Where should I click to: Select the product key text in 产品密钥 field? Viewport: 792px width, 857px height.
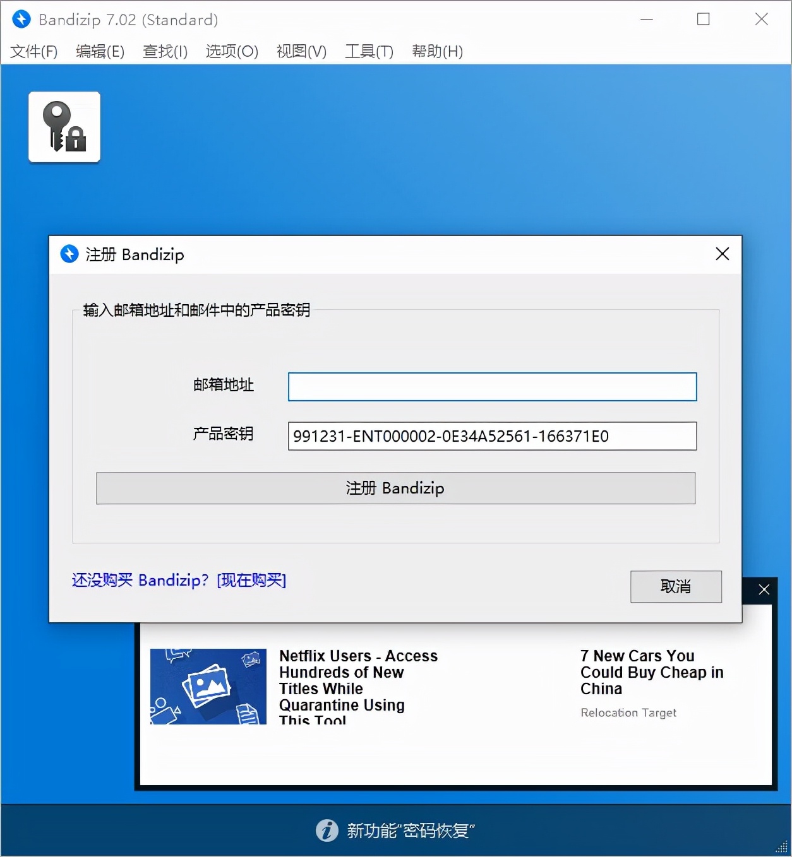(492, 436)
